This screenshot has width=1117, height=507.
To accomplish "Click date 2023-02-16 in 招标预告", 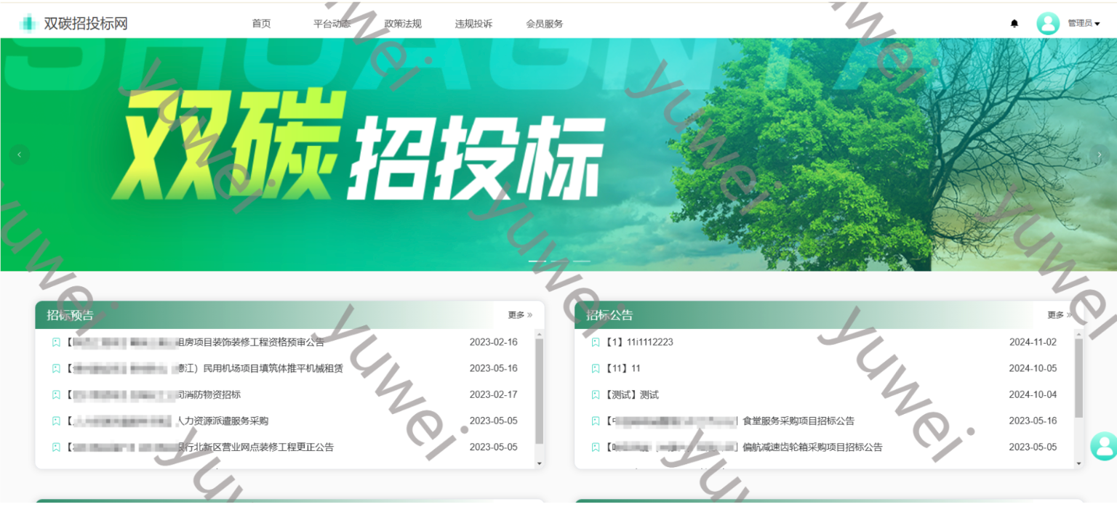I will coord(494,342).
